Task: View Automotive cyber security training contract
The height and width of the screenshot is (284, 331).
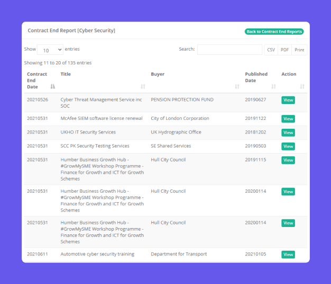Action: (x=288, y=254)
